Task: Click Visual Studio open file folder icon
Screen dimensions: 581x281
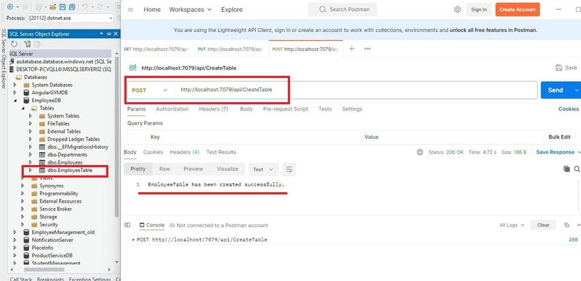Action: [53, 7]
